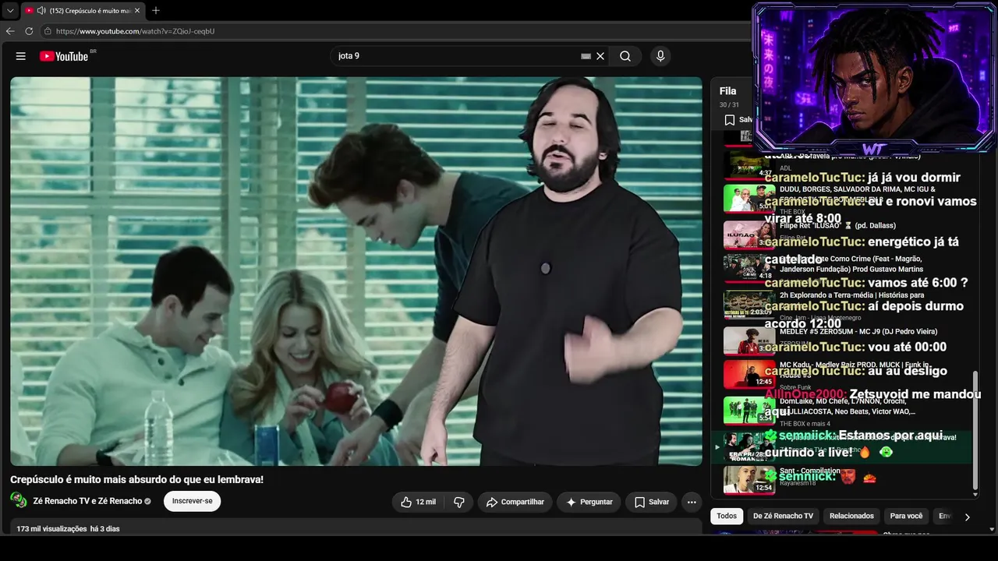Viewport: 998px width, 561px height.
Task: Open the three-dot more actions menu
Action: pos(692,502)
